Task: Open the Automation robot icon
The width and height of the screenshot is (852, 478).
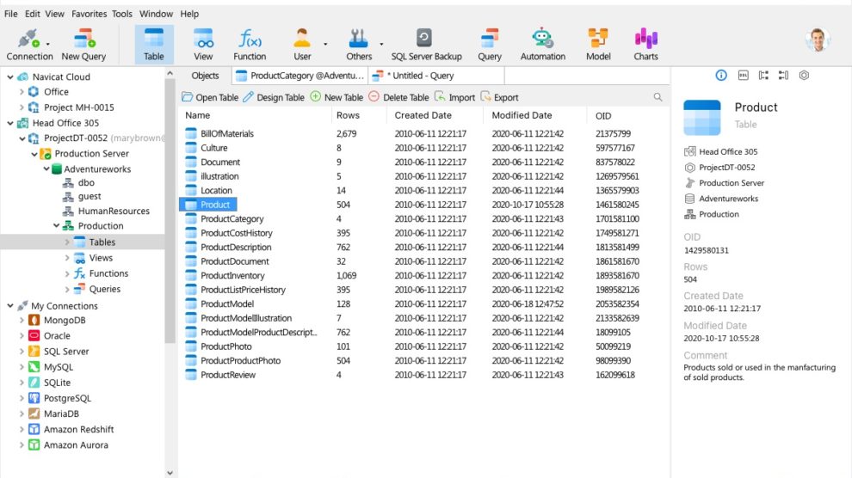Action: click(542, 40)
